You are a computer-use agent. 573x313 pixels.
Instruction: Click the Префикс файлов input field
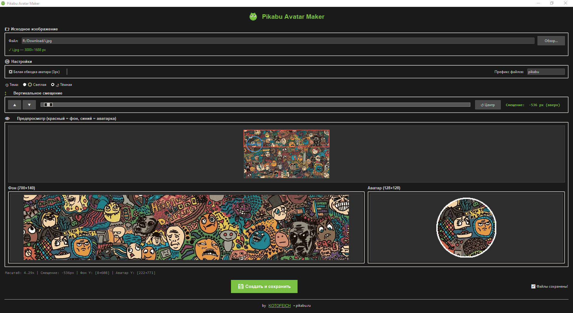[546, 72]
